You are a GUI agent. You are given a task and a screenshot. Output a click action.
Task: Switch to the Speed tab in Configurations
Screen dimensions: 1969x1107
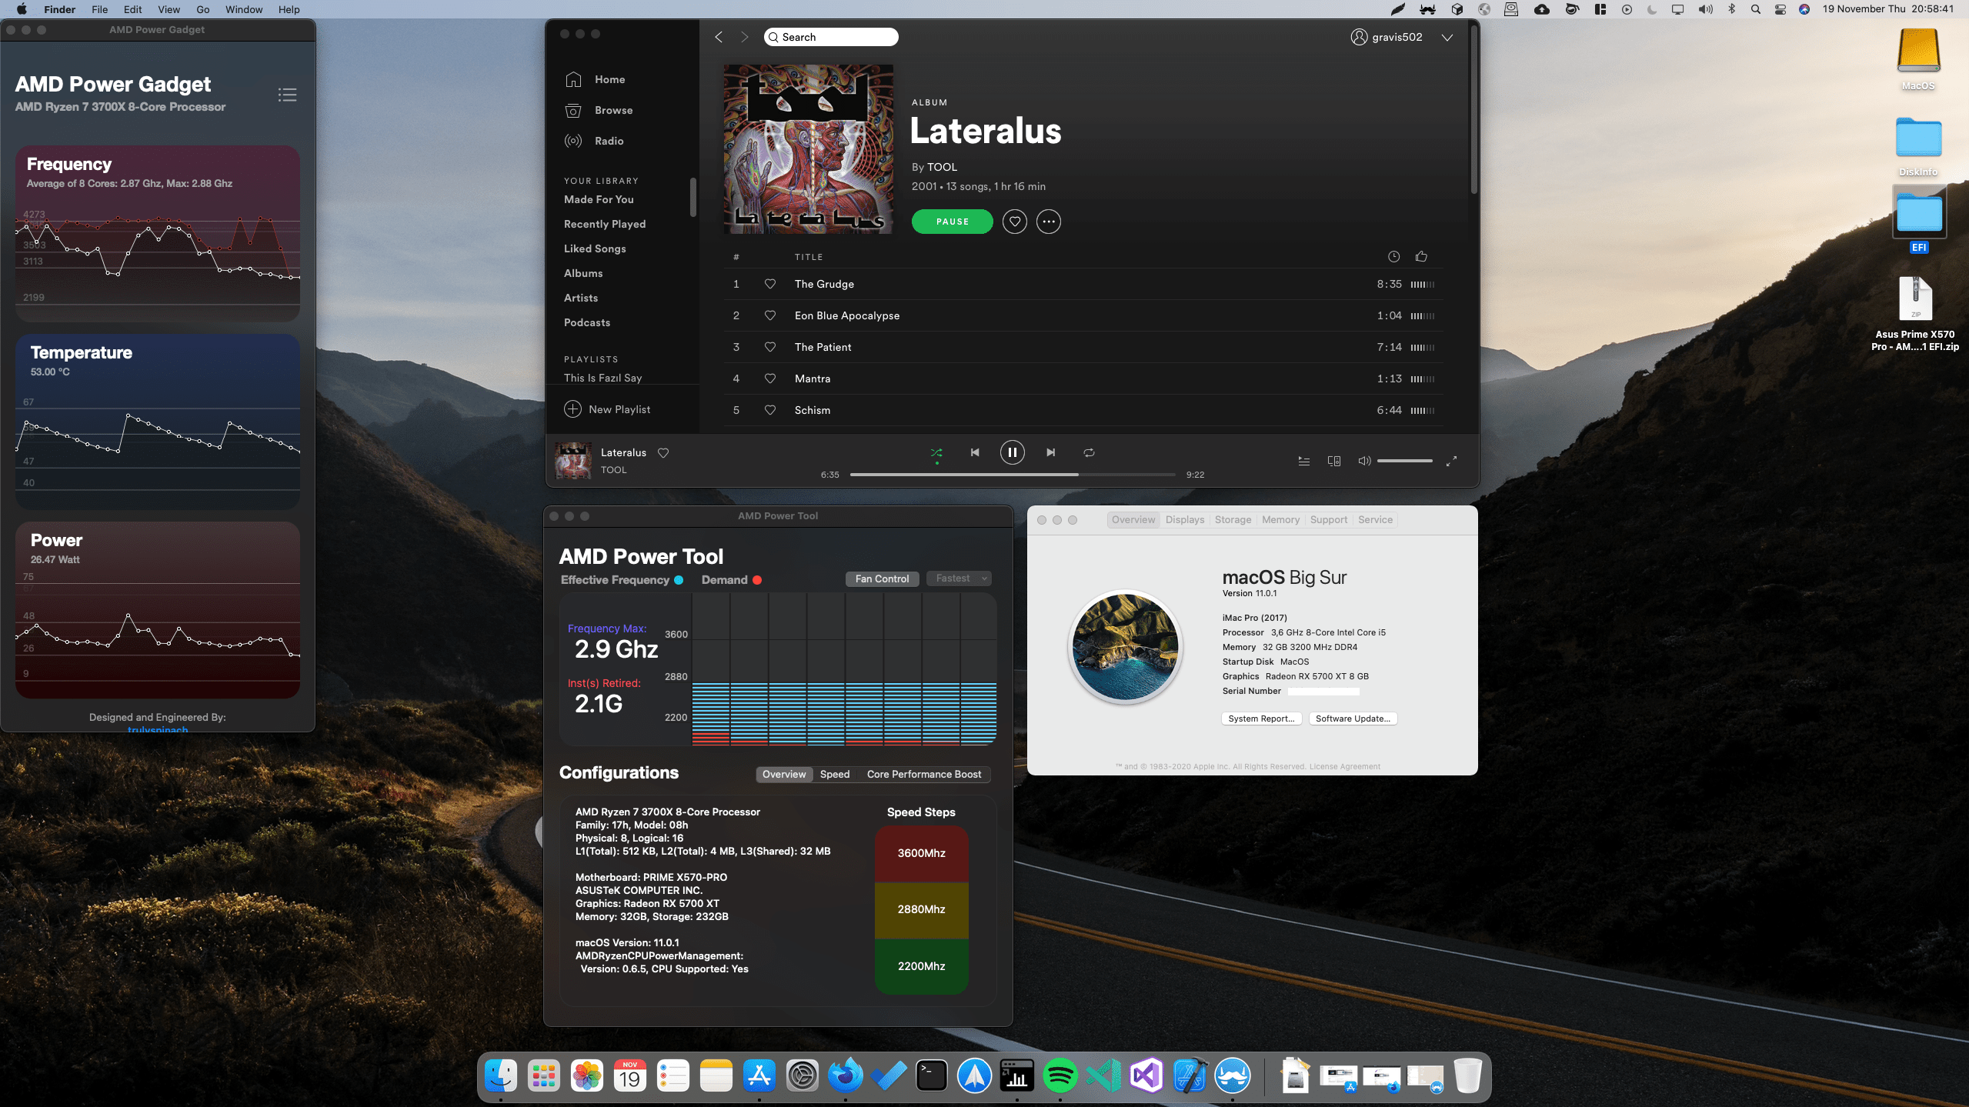coord(834,774)
